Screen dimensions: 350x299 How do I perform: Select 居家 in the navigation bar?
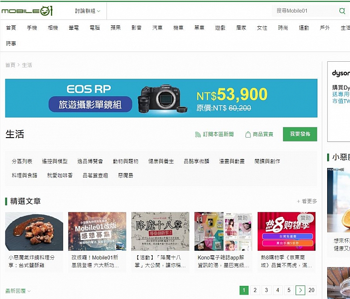click(x=241, y=28)
